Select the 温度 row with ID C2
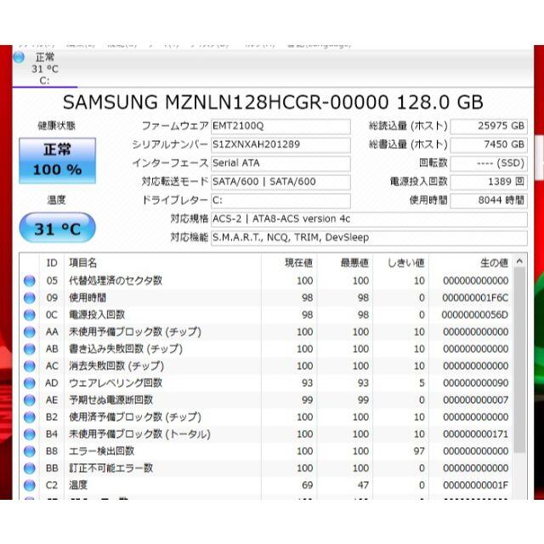This screenshot has width=544, height=544. tap(266, 485)
